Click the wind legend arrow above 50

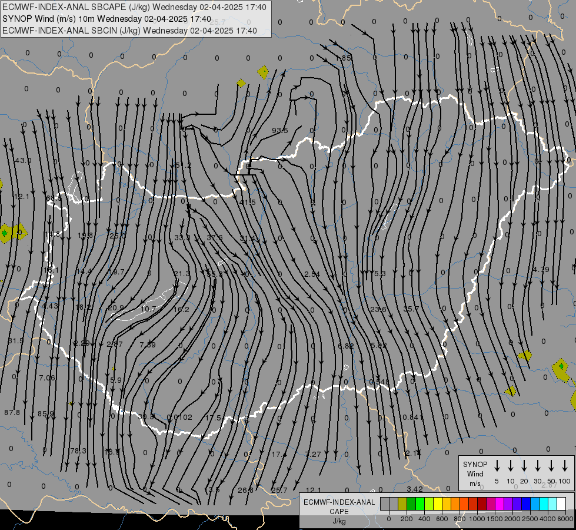point(551,466)
